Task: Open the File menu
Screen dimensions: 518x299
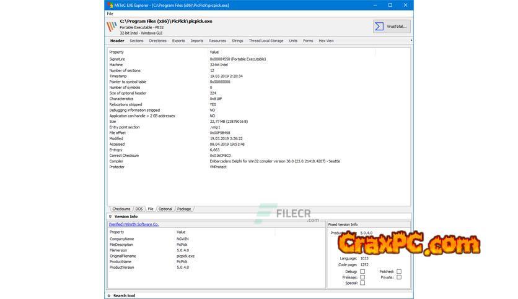Action: click(110, 13)
